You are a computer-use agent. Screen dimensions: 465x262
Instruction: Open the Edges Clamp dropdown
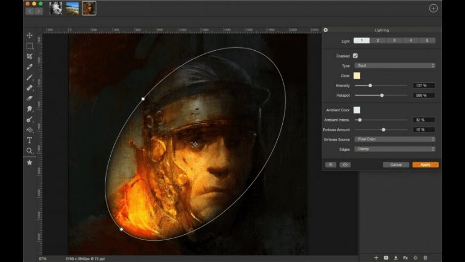(395, 149)
